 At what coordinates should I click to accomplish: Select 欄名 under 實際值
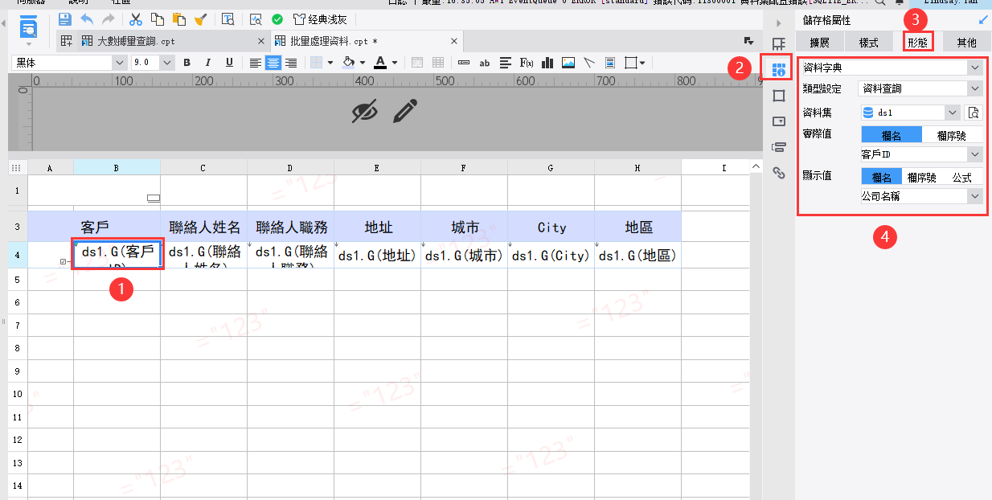click(892, 136)
